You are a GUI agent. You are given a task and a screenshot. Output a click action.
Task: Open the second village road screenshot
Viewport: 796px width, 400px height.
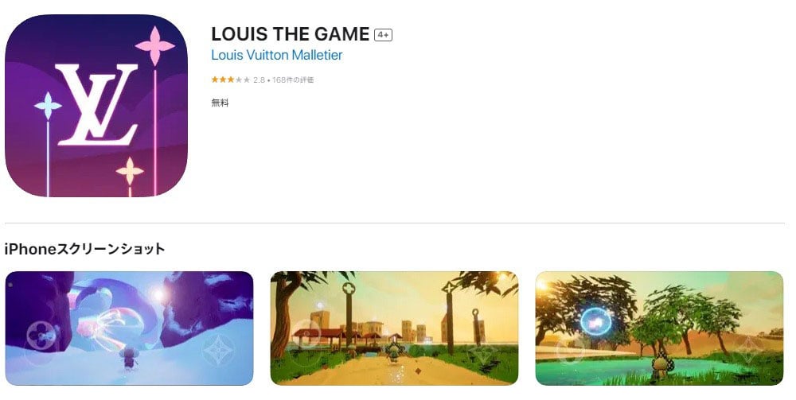tap(395, 328)
